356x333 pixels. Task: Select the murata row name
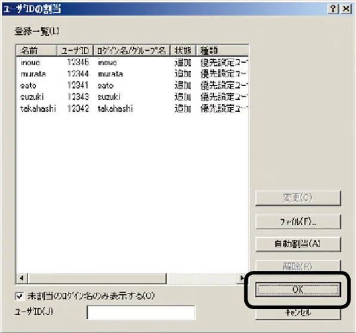click(x=33, y=74)
